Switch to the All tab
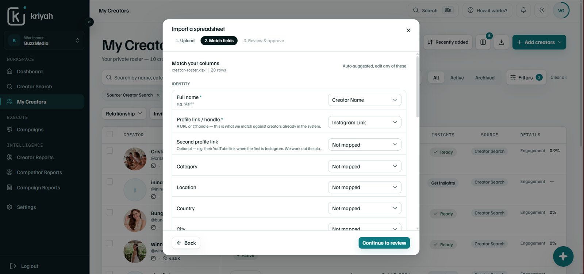The width and height of the screenshot is (584, 274). [x=436, y=78]
